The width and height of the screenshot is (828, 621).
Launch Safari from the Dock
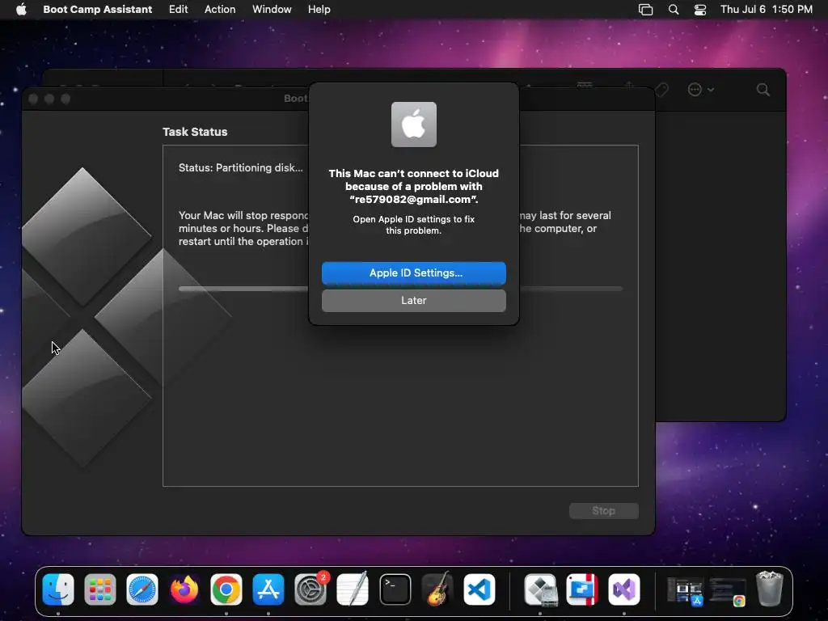142,589
